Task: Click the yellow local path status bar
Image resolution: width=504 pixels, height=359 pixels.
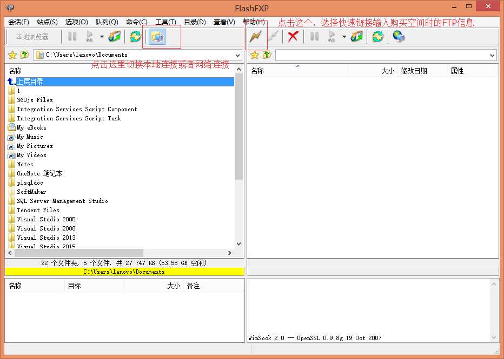Action: point(124,272)
